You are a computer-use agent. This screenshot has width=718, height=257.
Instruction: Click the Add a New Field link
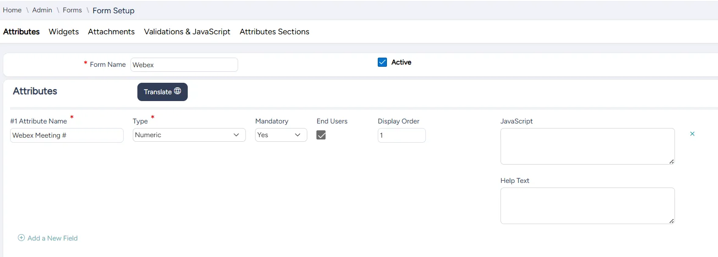pyautogui.click(x=53, y=238)
